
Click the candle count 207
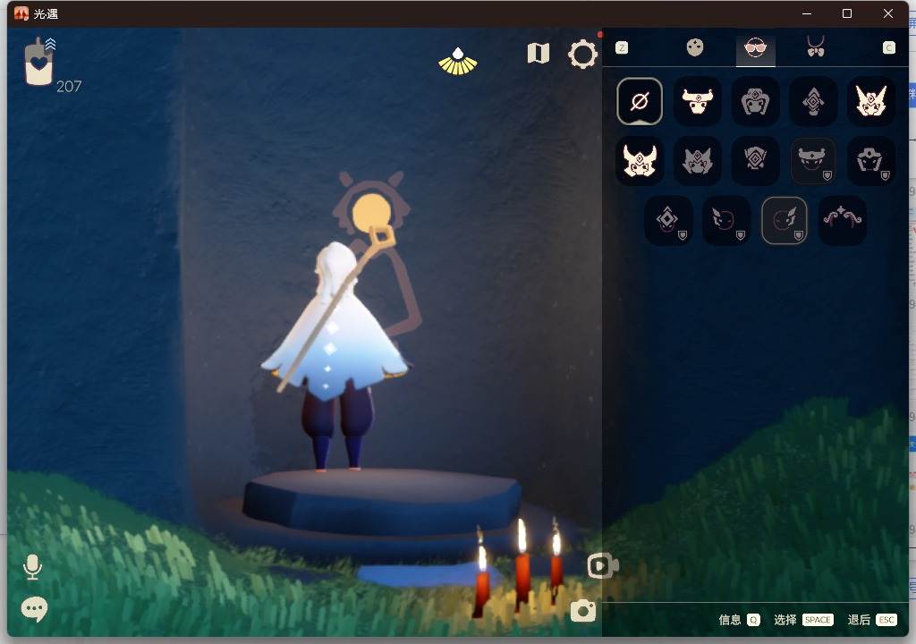[x=69, y=87]
